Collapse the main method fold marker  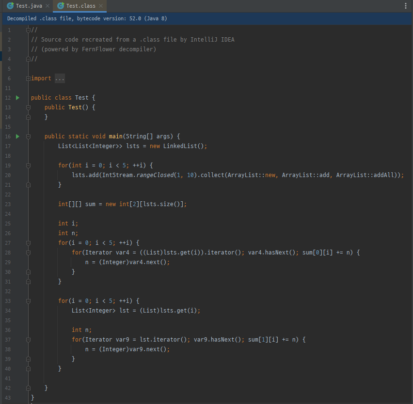click(28, 136)
